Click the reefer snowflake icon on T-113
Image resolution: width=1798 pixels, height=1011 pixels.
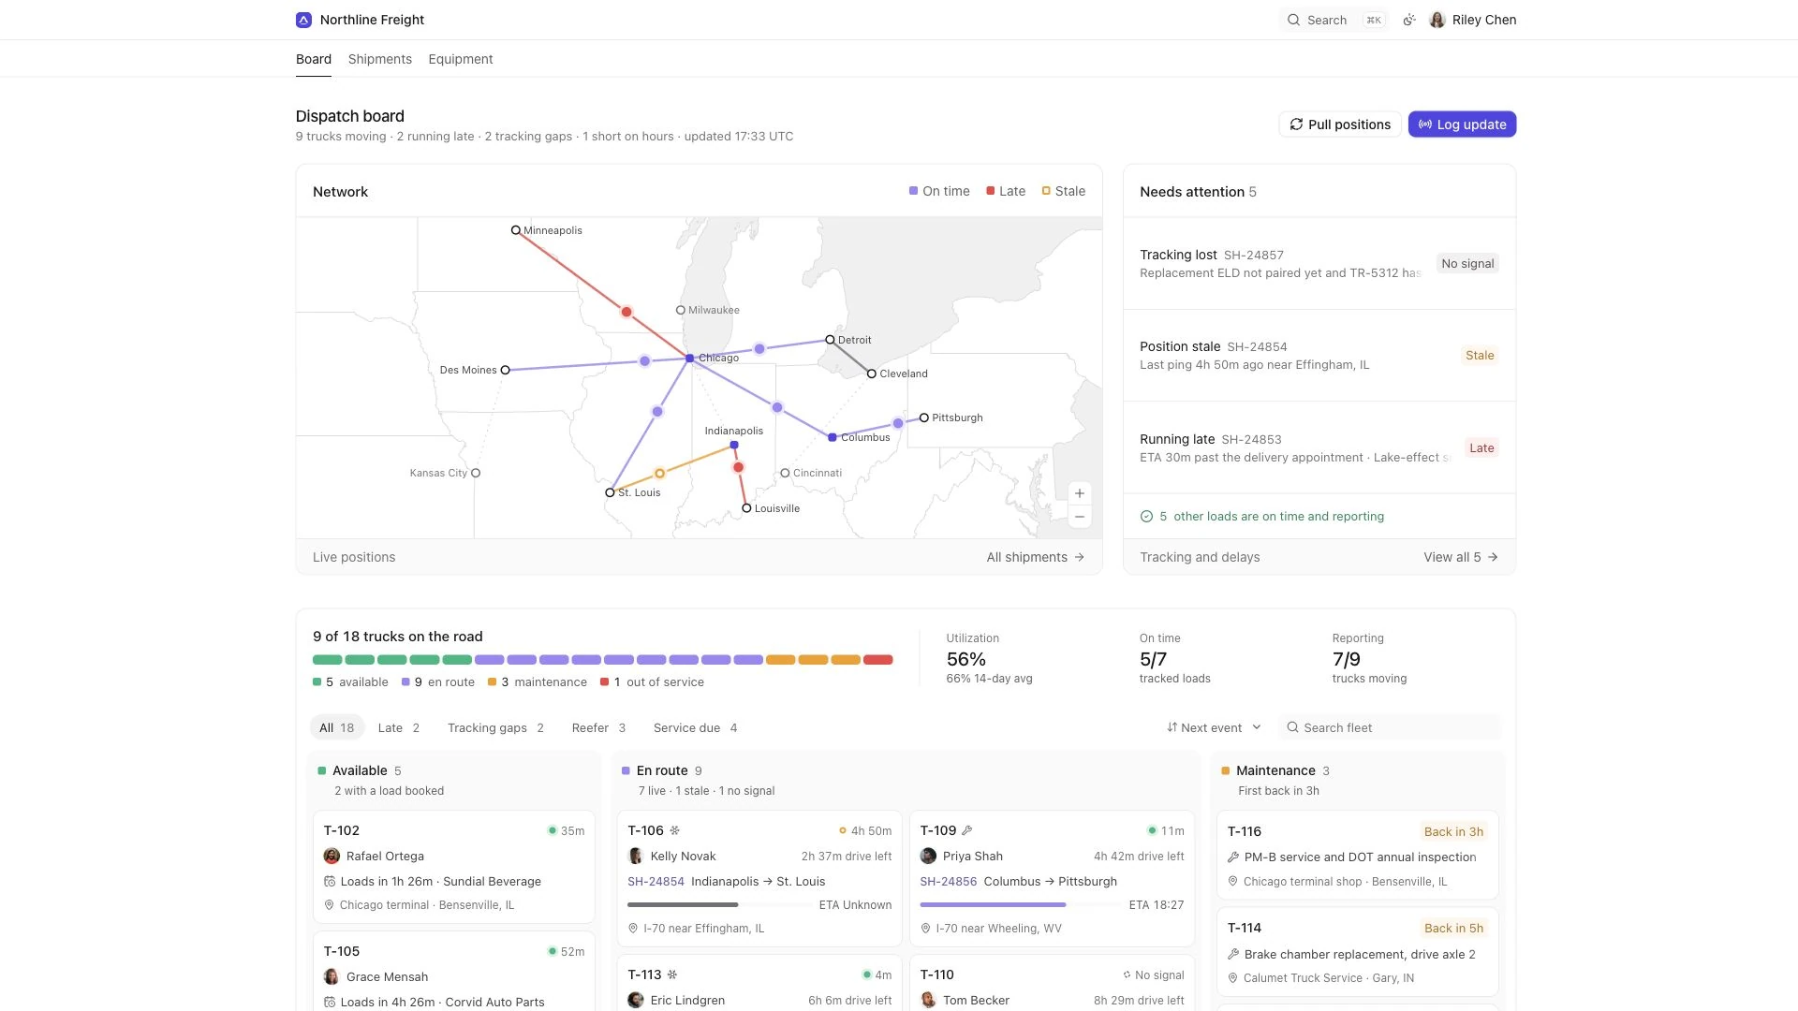(x=671, y=974)
